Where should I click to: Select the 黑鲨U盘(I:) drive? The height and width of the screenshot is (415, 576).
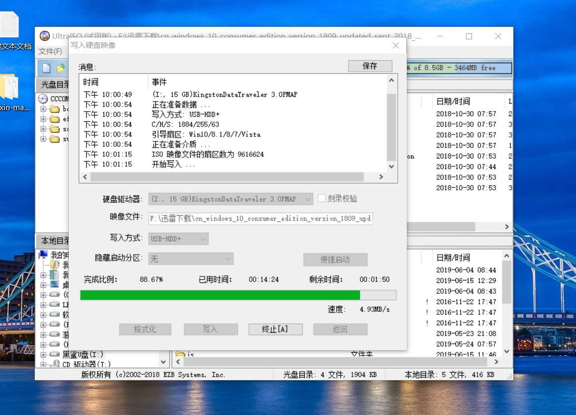coord(82,354)
